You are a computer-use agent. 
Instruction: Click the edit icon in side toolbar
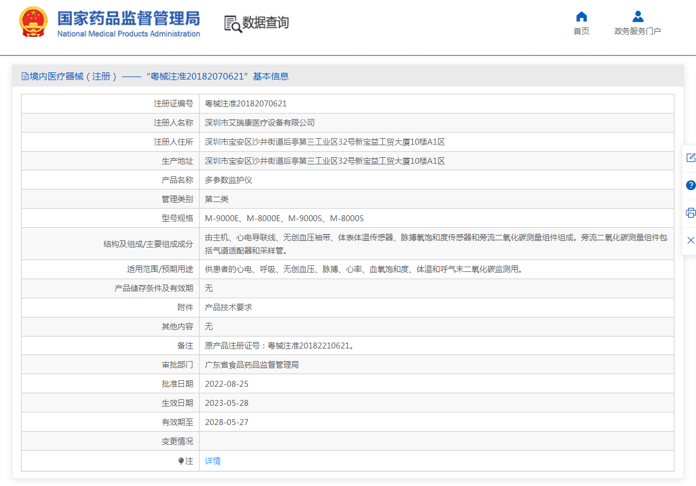tap(691, 158)
